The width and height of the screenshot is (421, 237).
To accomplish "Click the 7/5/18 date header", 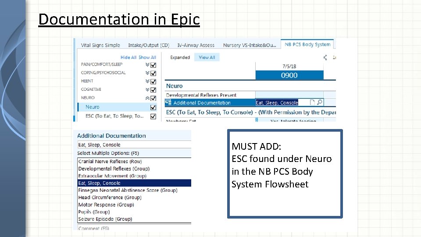I will coord(289,66).
